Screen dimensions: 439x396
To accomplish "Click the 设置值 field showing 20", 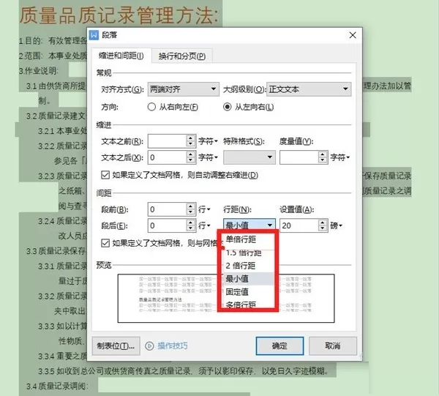I will coord(299,225).
